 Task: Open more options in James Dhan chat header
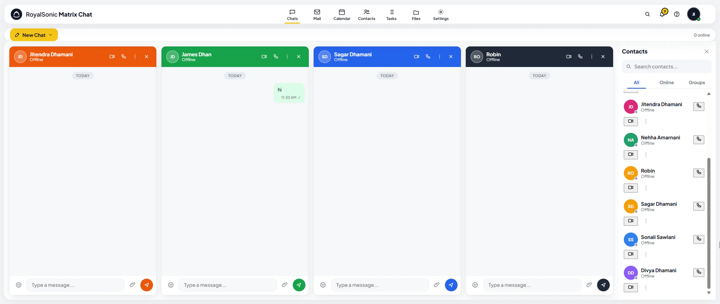[287, 57]
